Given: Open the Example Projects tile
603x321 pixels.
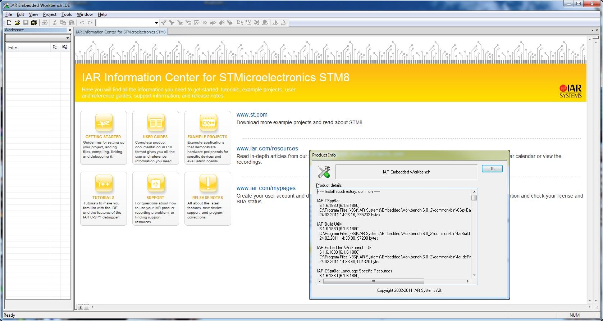Looking at the screenshot, I should click(x=208, y=138).
